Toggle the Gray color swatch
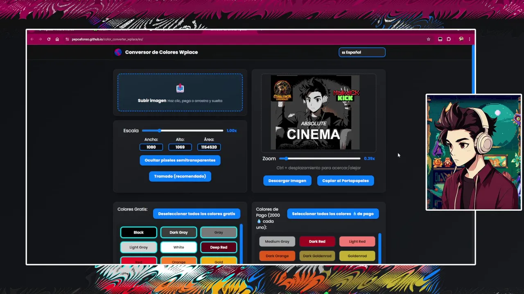This screenshot has height=294, width=524. point(219,232)
